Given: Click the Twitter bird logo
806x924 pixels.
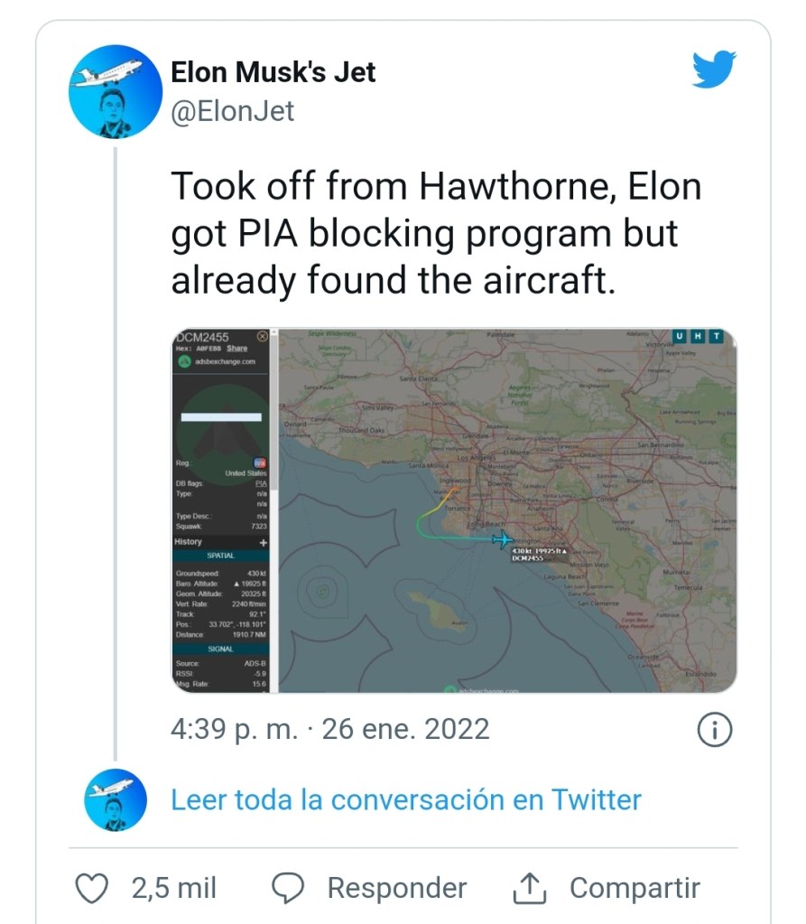Looking at the screenshot, I should (x=714, y=70).
